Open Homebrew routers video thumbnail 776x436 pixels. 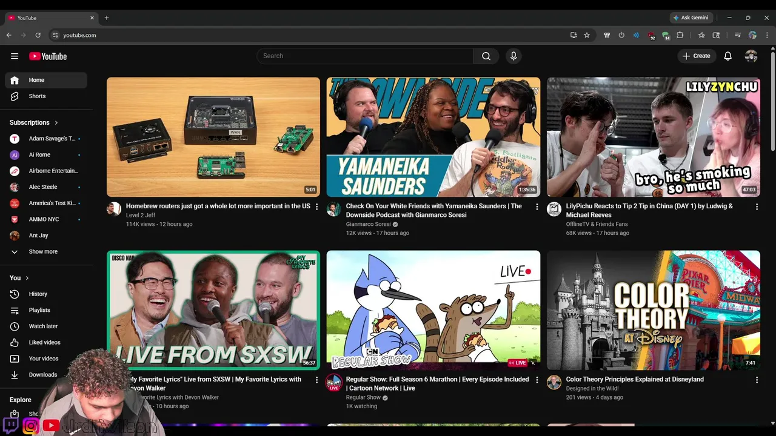click(213, 137)
